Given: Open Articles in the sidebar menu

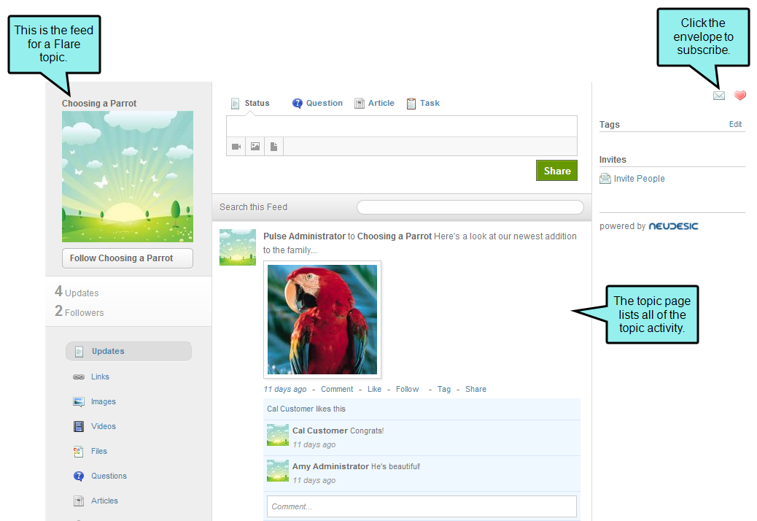Looking at the screenshot, I should tap(105, 501).
